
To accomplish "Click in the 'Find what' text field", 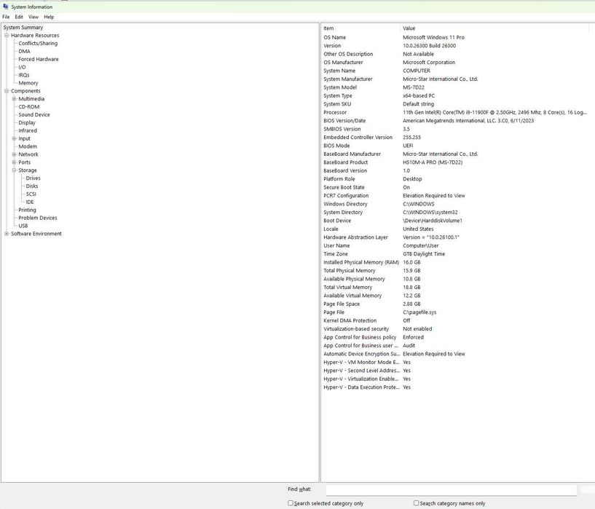I will pos(452,489).
